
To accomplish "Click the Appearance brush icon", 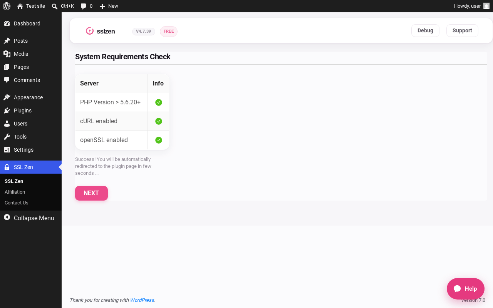I will [7, 97].
